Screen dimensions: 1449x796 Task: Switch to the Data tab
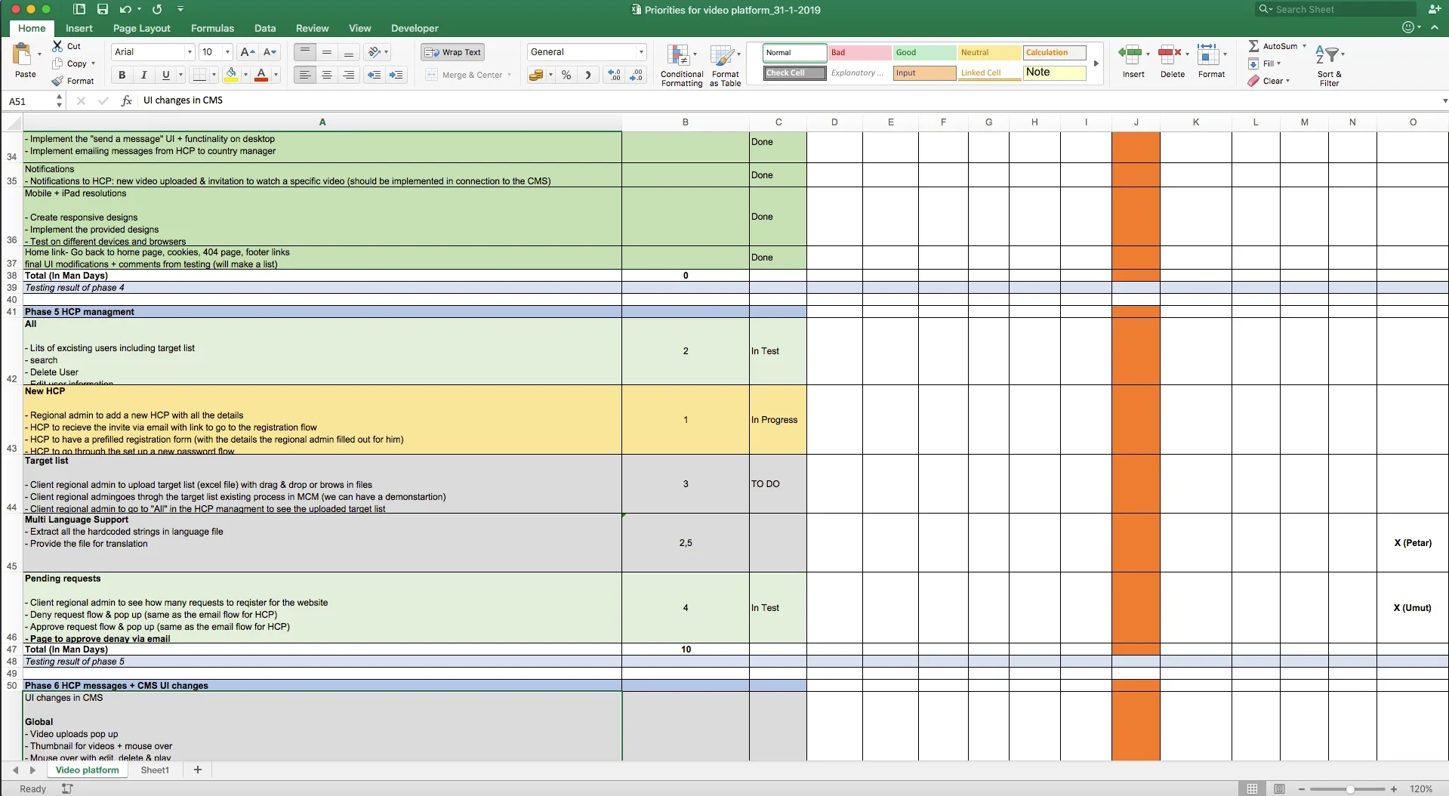click(265, 28)
